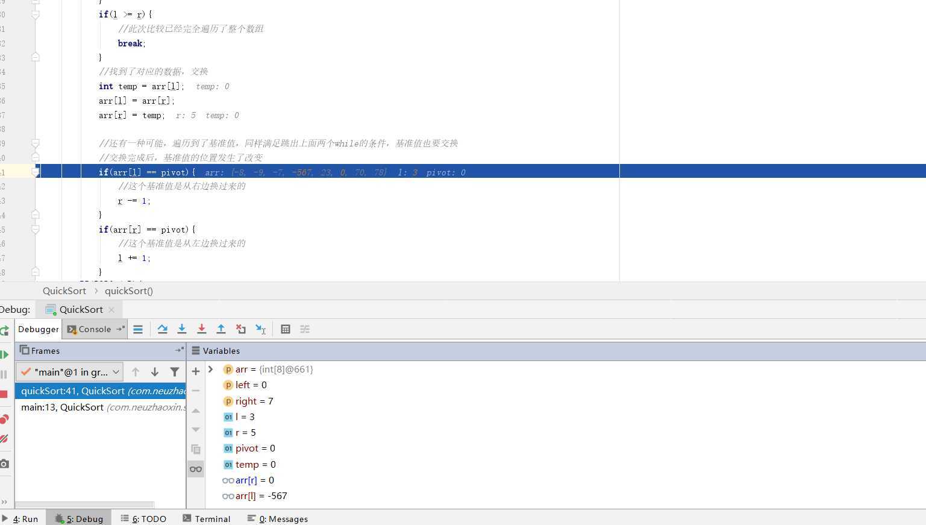Click Remove Watch minus icon
Image resolution: width=926 pixels, height=525 pixels.
(x=196, y=391)
